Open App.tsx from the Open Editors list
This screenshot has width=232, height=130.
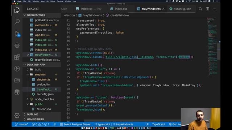coord(42,35)
